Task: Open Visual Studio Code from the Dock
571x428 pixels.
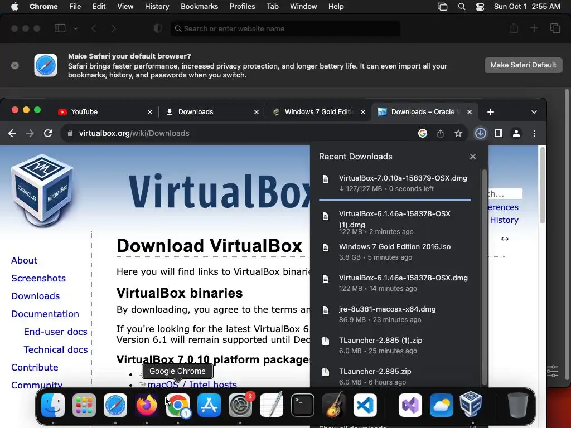Action: point(365,405)
